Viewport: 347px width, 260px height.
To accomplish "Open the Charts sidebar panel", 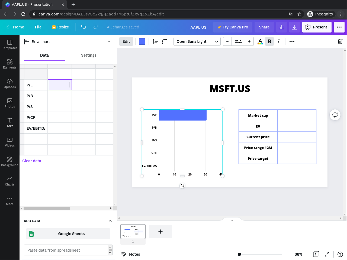I will click(10, 181).
